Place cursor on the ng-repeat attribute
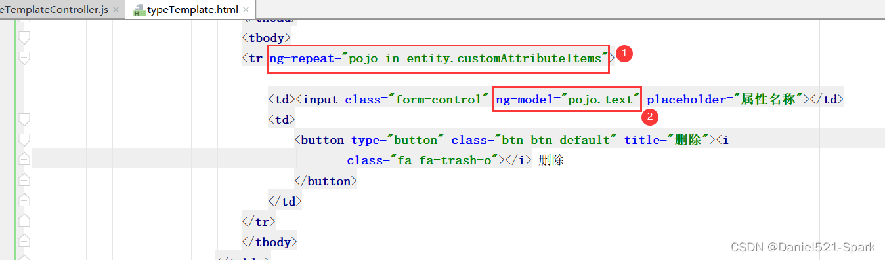Viewport: 885px width, 260px height. pos(301,58)
